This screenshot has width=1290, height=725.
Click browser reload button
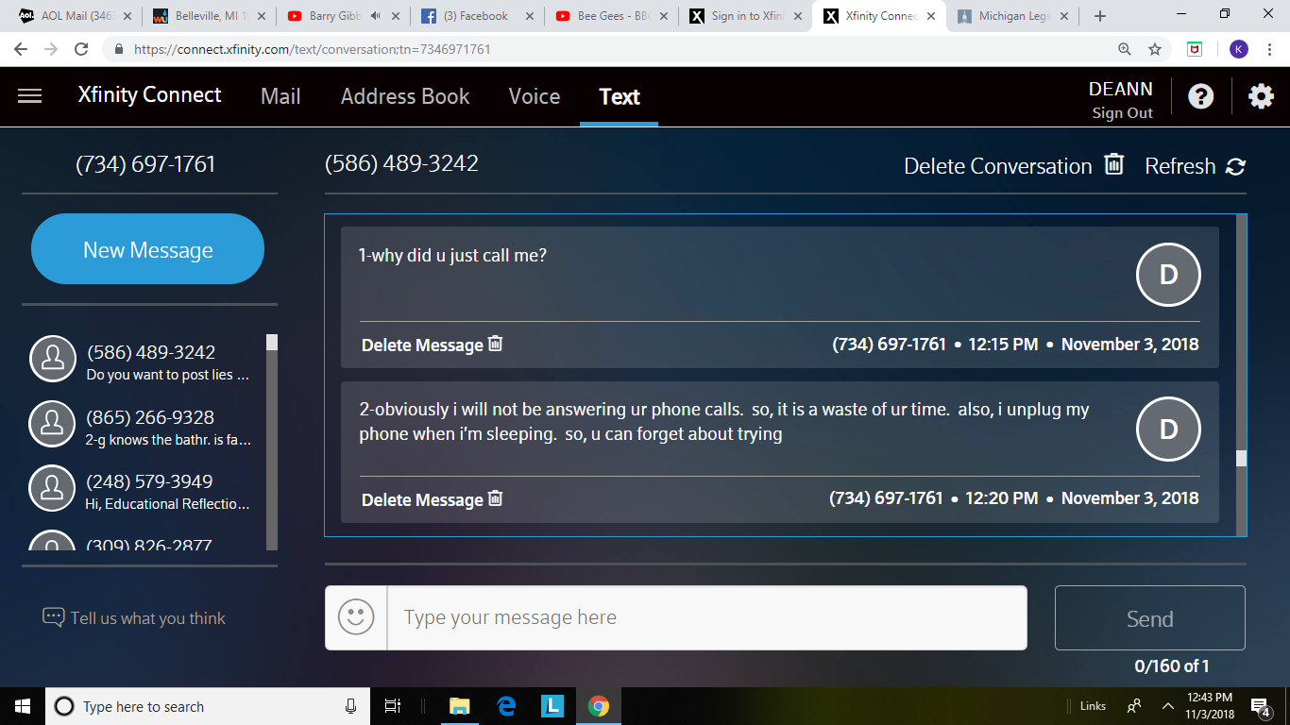pos(81,49)
